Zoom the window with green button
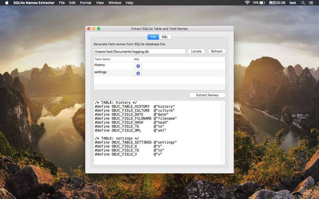319x199 pixels. click(98, 29)
